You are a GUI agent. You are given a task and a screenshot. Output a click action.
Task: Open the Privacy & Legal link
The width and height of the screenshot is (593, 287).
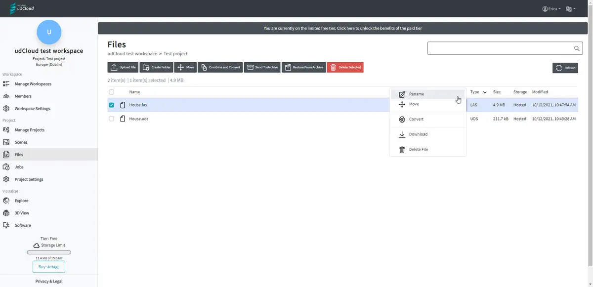[x=49, y=281]
